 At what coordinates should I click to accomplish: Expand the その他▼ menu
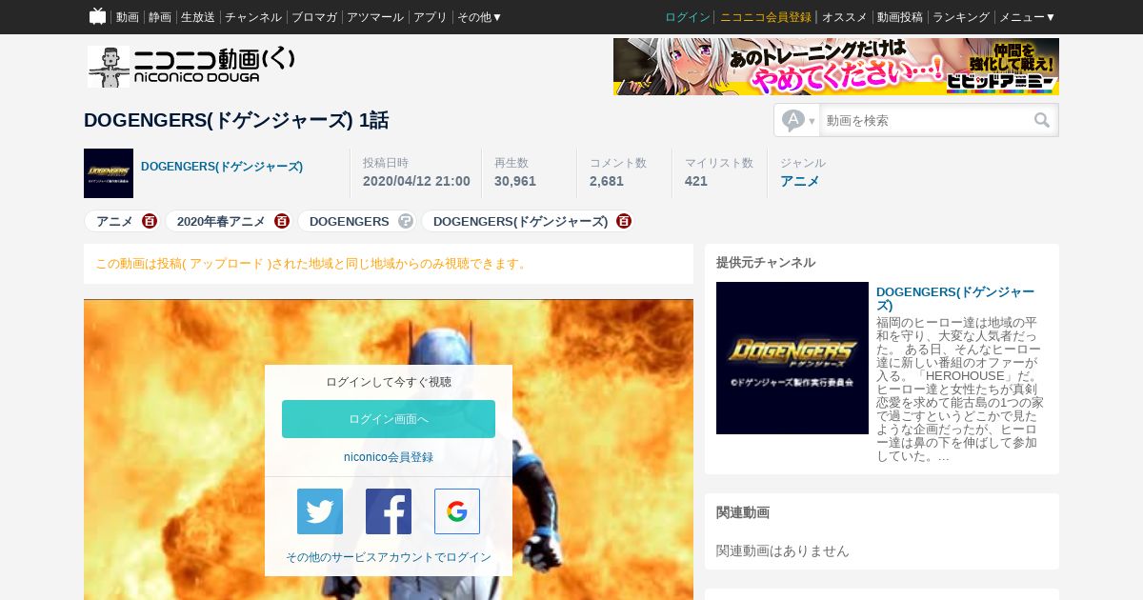[x=479, y=17]
